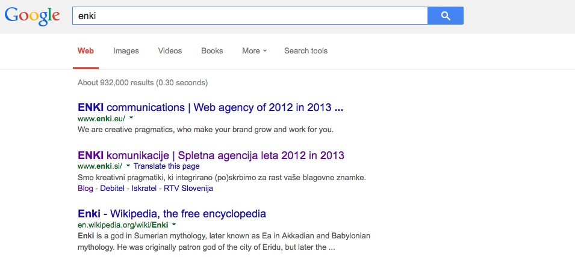575x257 pixels.
Task: Click the Translate this page link
Action: point(167,166)
